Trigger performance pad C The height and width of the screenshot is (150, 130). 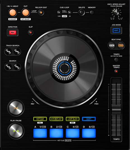tap(73, 133)
